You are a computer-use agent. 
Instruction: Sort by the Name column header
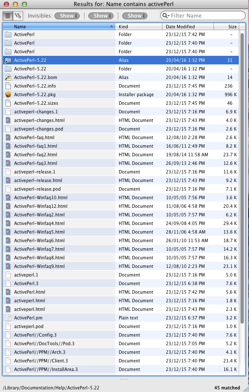pos(59,27)
